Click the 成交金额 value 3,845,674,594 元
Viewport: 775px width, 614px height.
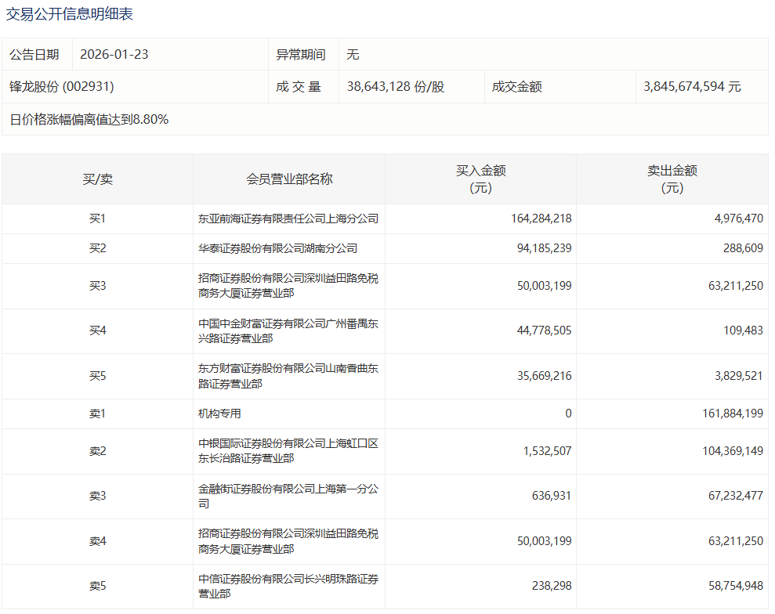[x=692, y=87]
